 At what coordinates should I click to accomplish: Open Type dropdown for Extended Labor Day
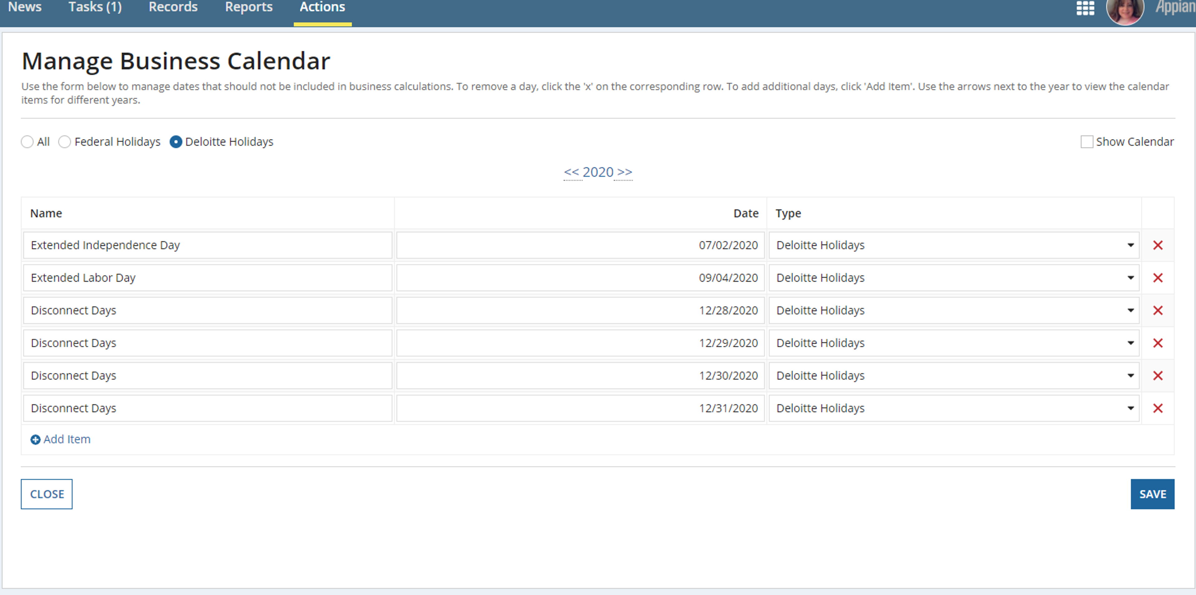click(954, 277)
